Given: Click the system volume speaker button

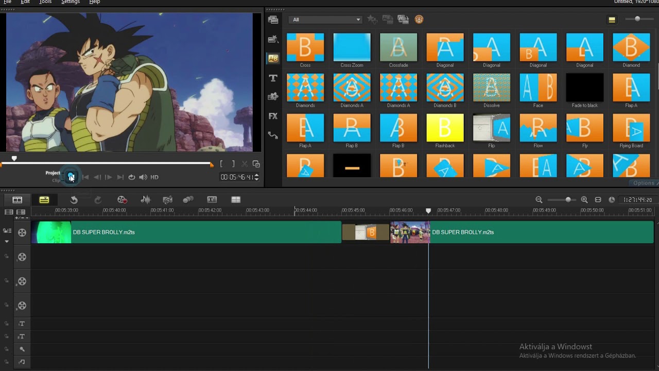Looking at the screenshot, I should (143, 177).
